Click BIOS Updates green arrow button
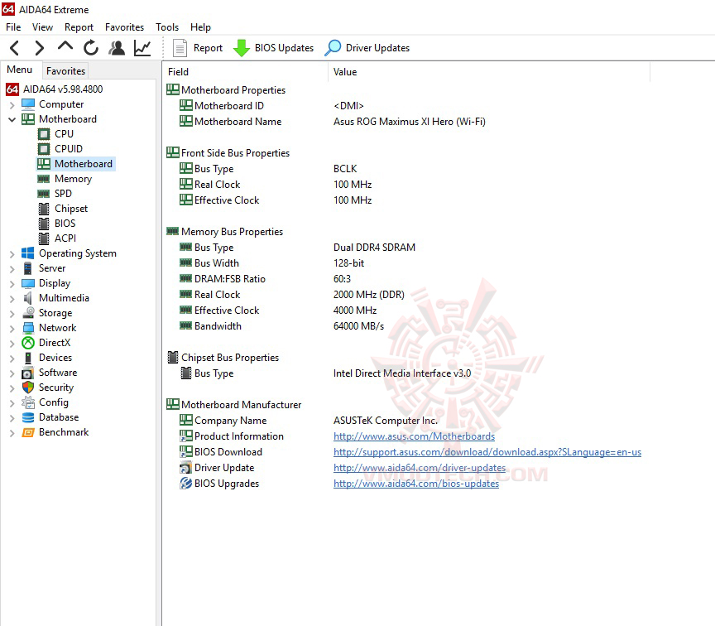The width and height of the screenshot is (715, 626). [273, 48]
